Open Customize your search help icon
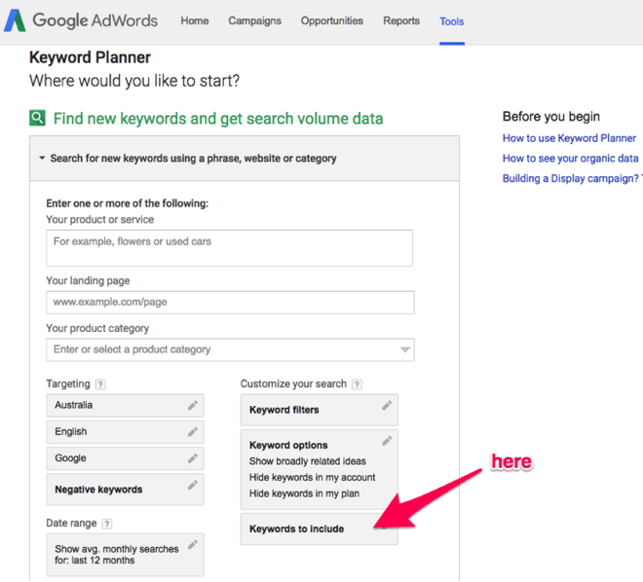This screenshot has height=582, width=643. tap(358, 384)
